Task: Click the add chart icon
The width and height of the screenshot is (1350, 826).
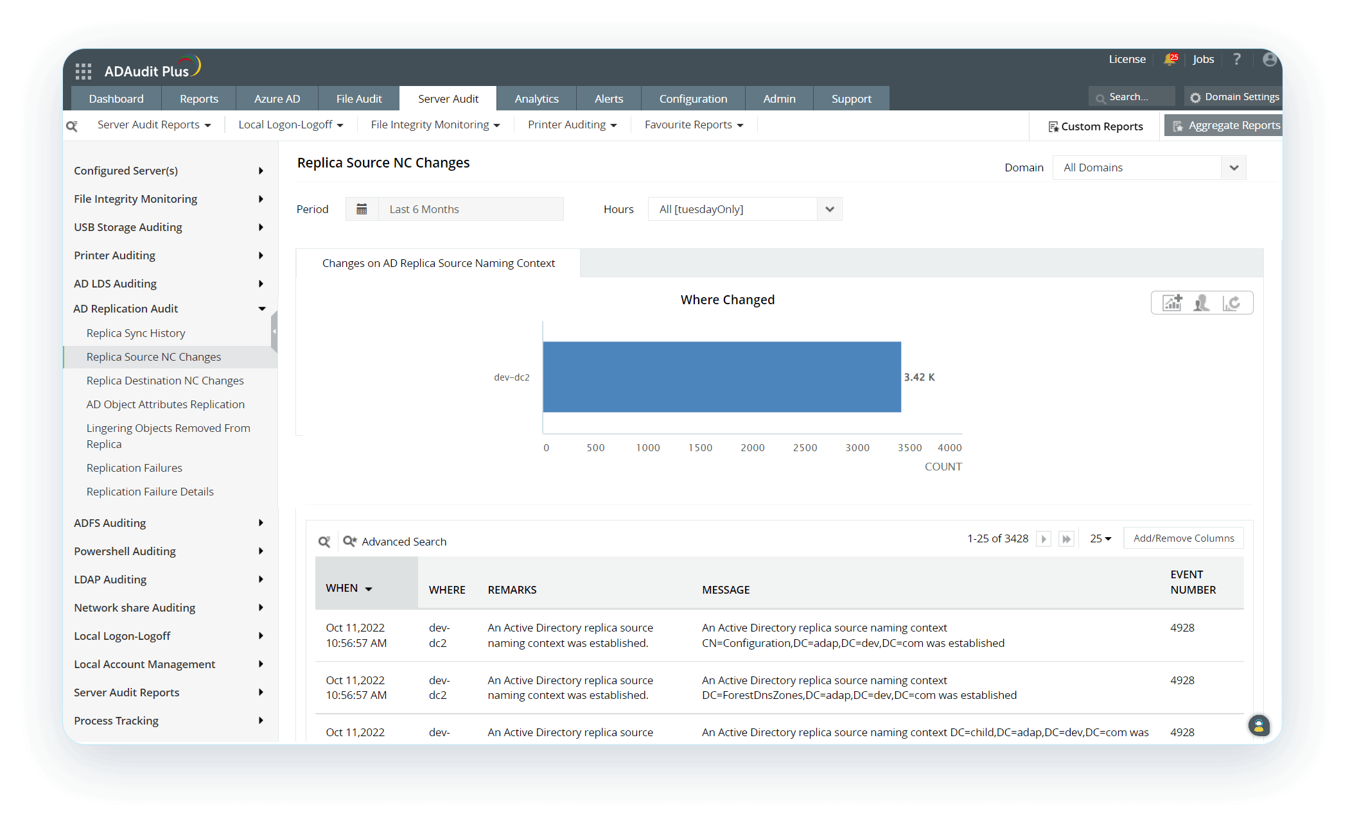Action: (1172, 303)
